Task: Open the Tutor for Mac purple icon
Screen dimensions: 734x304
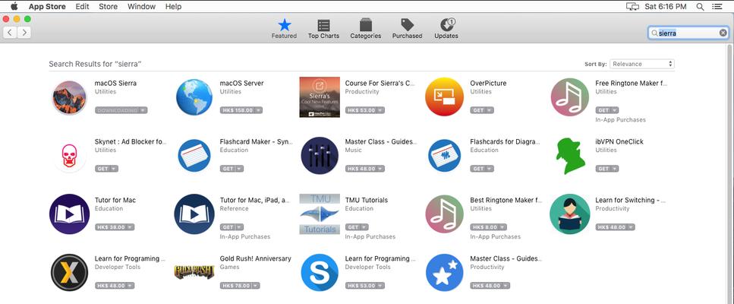Action: tap(69, 214)
